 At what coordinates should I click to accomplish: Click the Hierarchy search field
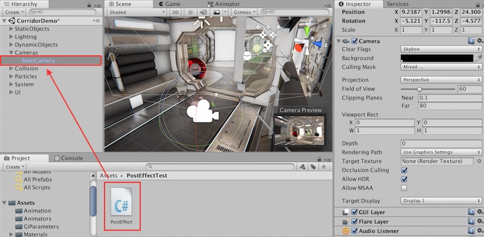click(63, 12)
